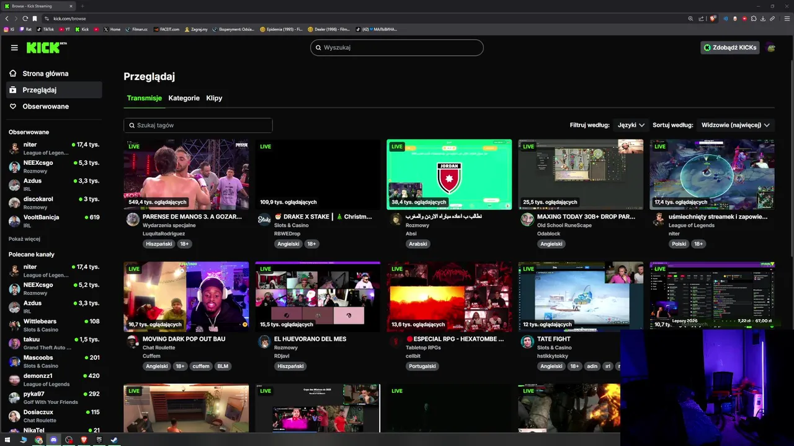The width and height of the screenshot is (794, 446).
Task: Open takuu in Polecane kanały
Action: pos(54,343)
